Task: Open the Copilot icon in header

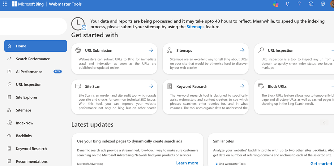Action: 276,4
